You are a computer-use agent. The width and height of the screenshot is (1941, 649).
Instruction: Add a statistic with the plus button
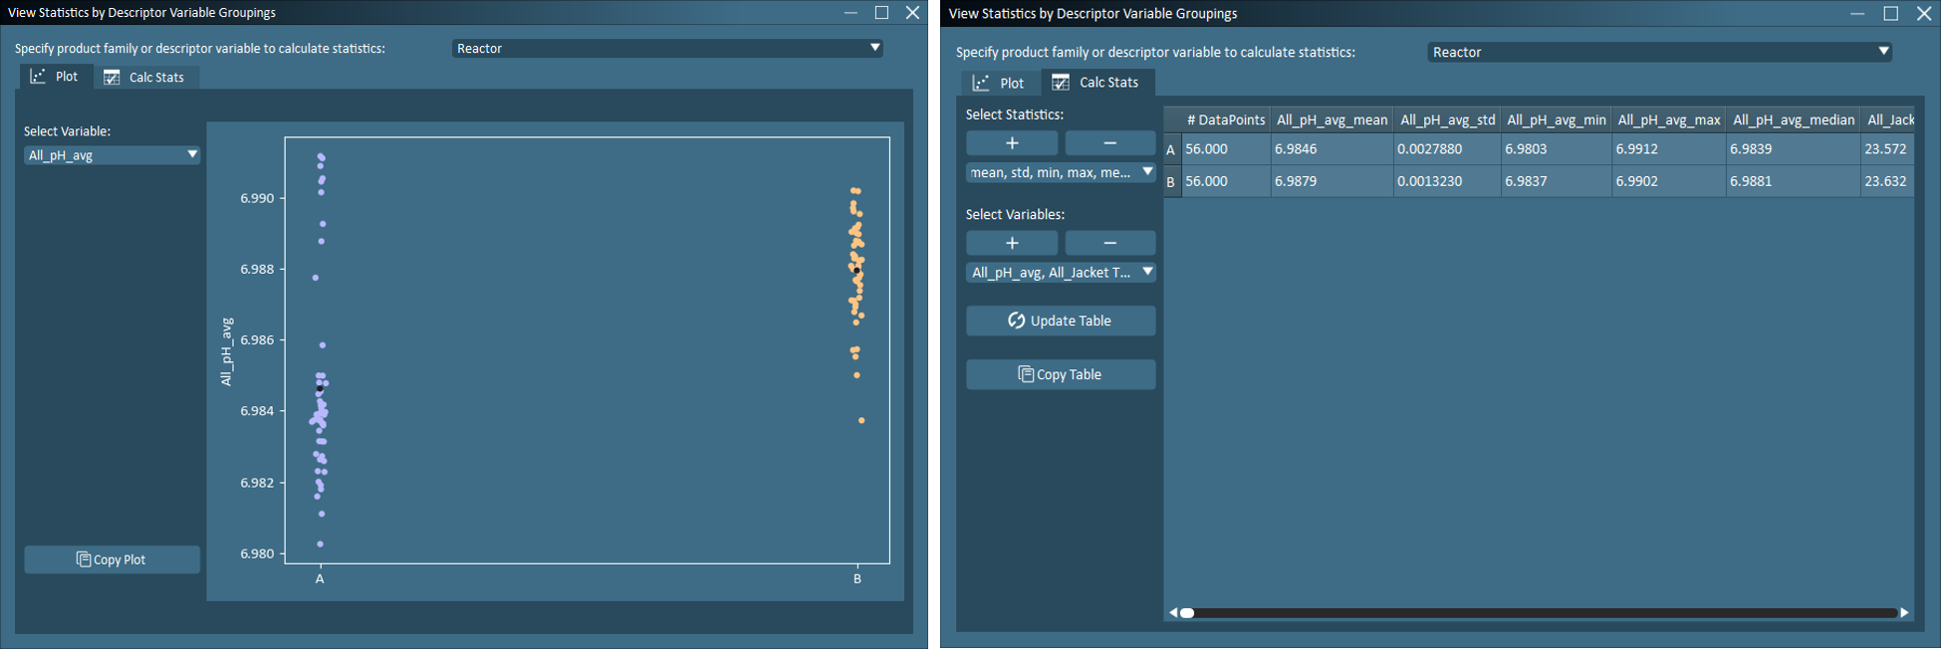1012,143
